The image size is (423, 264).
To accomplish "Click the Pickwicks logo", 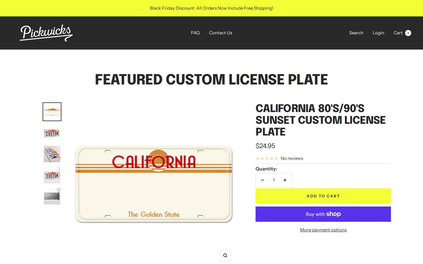I will click(x=46, y=33).
